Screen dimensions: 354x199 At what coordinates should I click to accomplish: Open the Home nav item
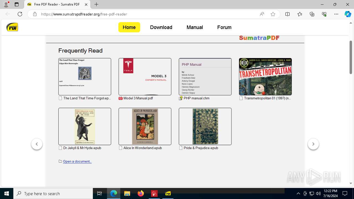click(x=129, y=27)
